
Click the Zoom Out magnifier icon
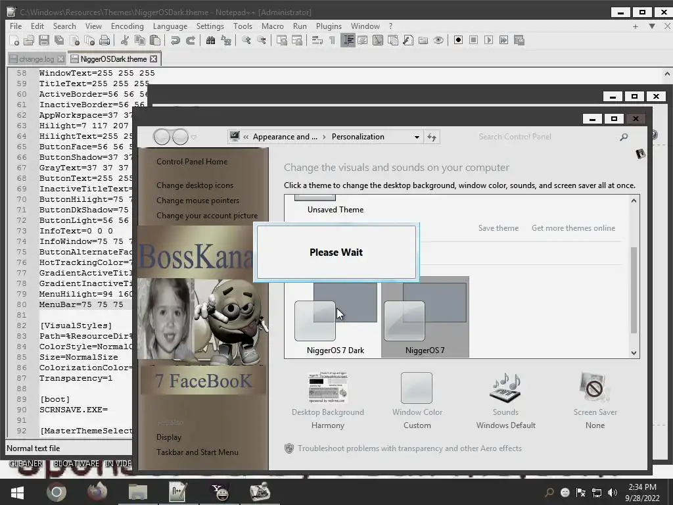pos(261,40)
